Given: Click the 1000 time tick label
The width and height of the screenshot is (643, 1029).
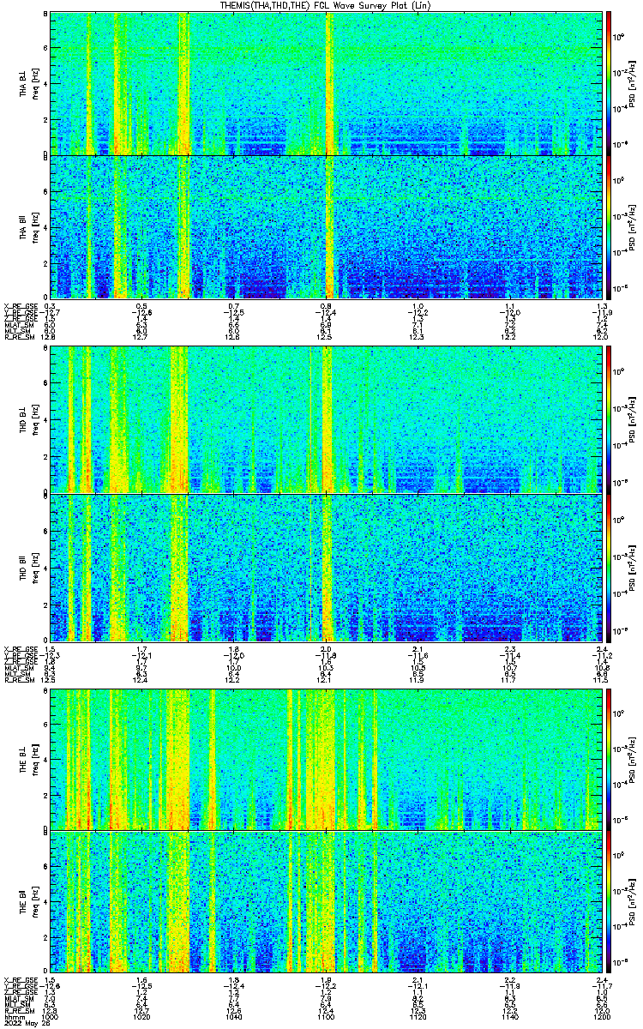Looking at the screenshot, I should click(x=50, y=1017).
